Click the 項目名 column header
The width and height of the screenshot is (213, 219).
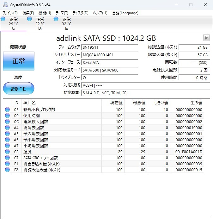coord(61,103)
